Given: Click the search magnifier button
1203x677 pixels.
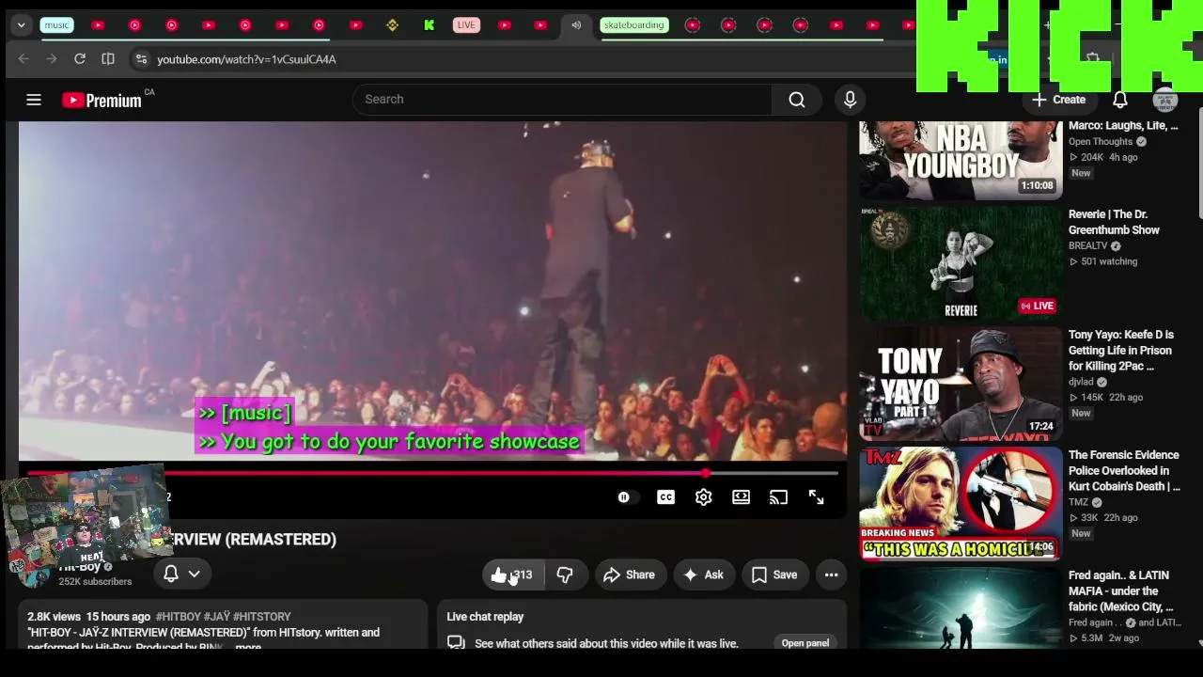Looking at the screenshot, I should pos(796,100).
